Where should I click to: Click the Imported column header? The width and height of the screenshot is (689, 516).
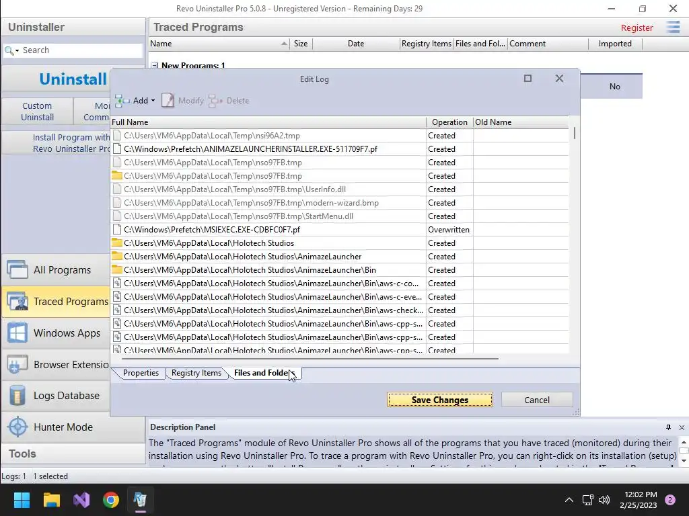pos(615,44)
